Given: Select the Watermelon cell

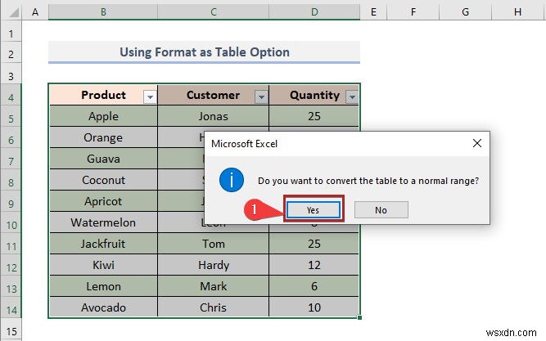Looking at the screenshot, I should coord(103,222).
